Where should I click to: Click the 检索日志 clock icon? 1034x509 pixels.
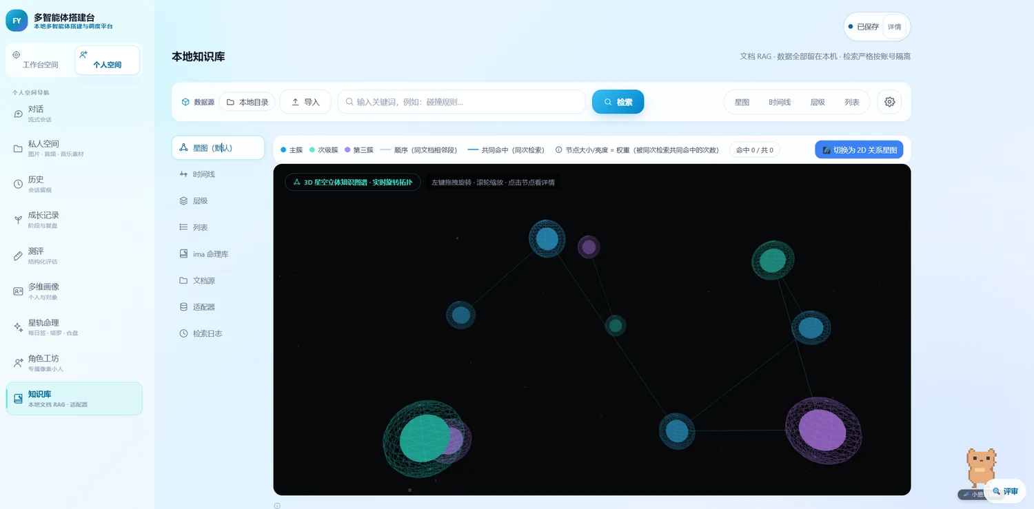tap(183, 333)
